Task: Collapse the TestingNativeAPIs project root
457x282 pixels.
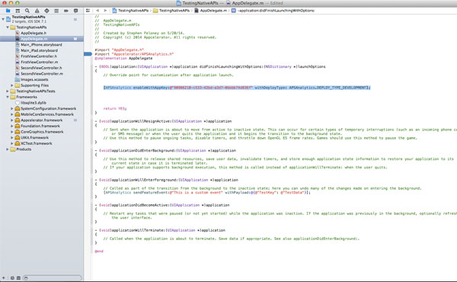Action: pos(3,19)
